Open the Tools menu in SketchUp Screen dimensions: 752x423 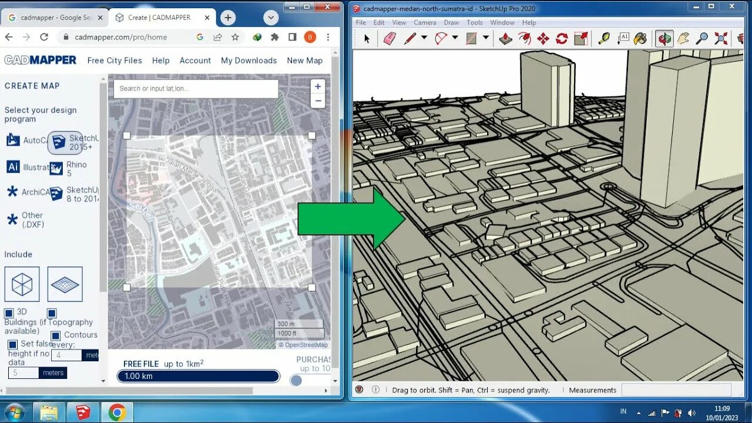474,22
